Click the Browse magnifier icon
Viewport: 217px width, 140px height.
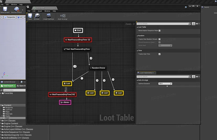click(37, 16)
